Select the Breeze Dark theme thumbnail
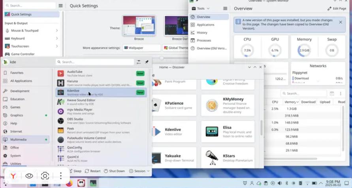 (x=176, y=26)
